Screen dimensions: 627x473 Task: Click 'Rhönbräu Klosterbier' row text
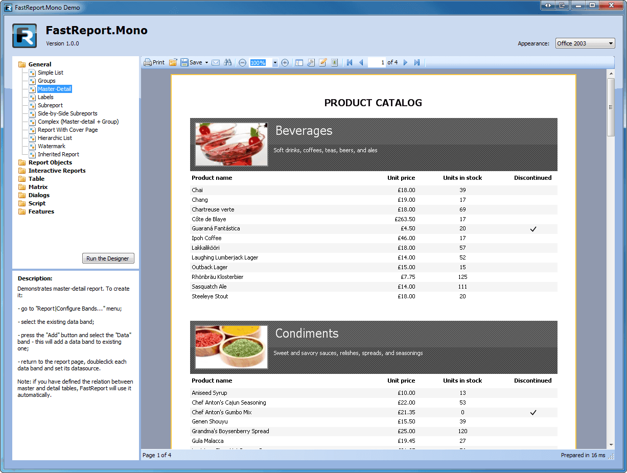pos(218,277)
